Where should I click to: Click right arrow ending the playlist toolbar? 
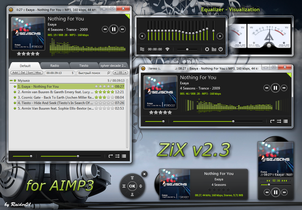(126, 73)
